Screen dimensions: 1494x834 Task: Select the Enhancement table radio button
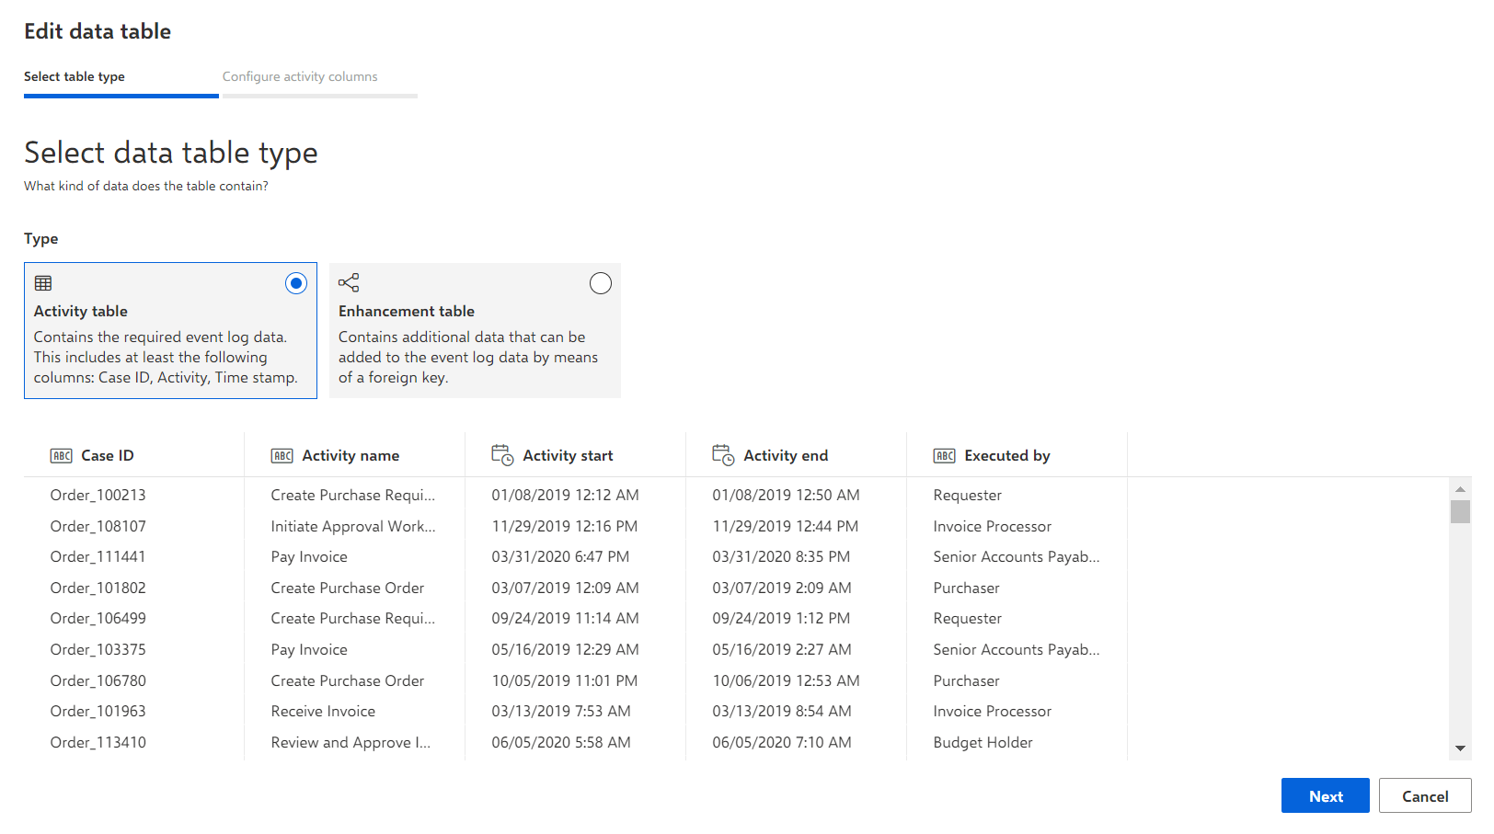601,283
